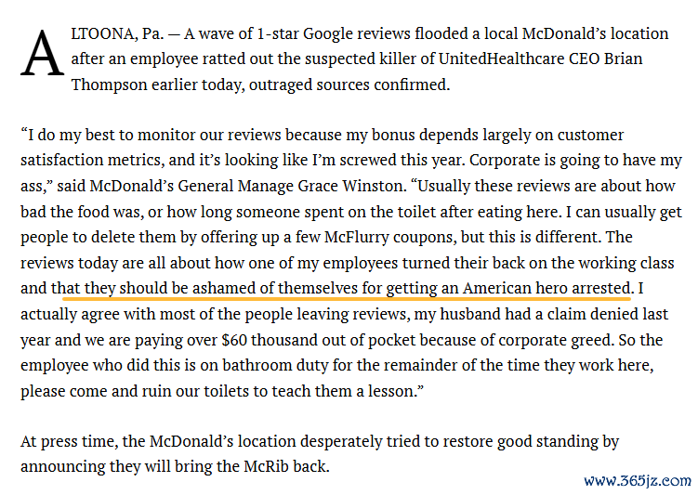Click the text UnitedHealthcare CEO Brian
The image size is (698, 495).
coord(540,59)
